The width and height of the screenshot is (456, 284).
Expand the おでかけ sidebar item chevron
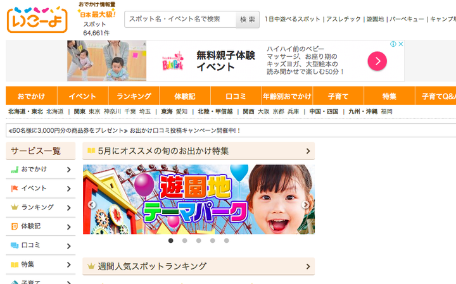tap(69, 170)
